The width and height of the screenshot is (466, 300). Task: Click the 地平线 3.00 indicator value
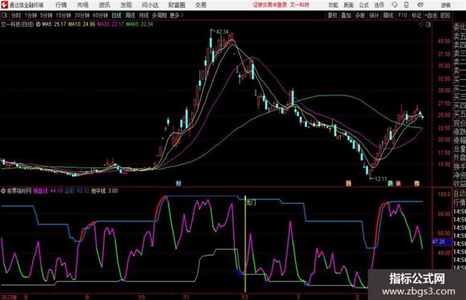pyautogui.click(x=105, y=191)
